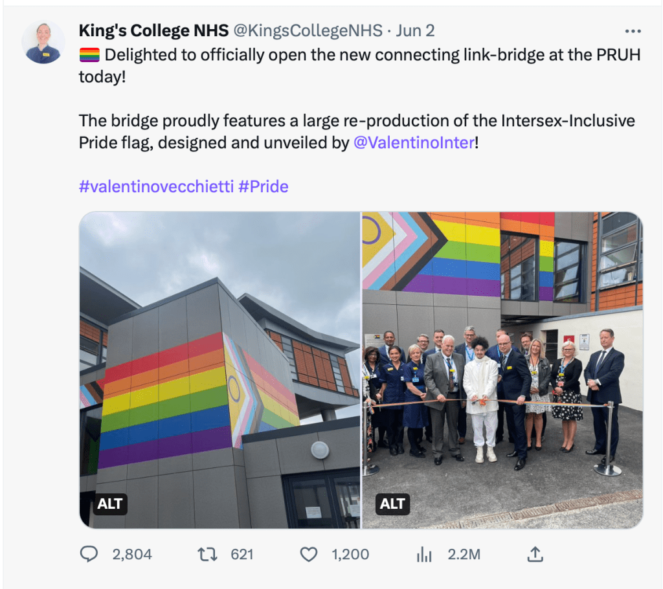Click the @KingsCollegeNHS handle
The height and width of the screenshot is (589, 663).
(308, 30)
